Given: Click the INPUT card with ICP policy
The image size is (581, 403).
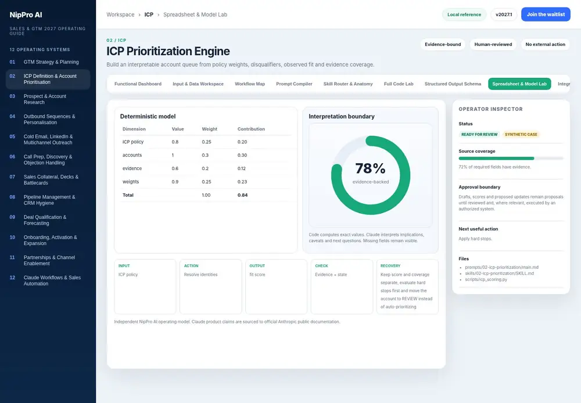Looking at the screenshot, I should (145, 287).
